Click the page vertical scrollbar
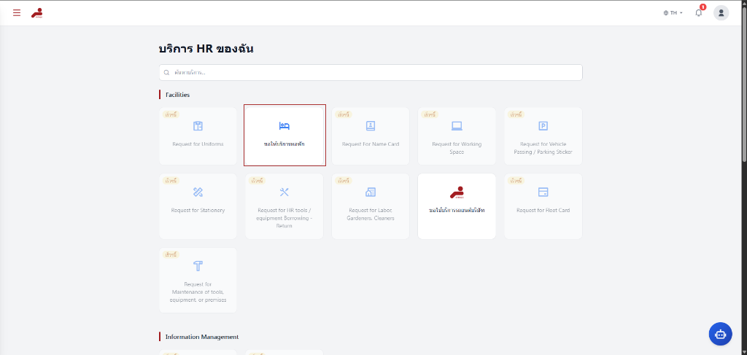The image size is (747, 355). tap(743, 83)
